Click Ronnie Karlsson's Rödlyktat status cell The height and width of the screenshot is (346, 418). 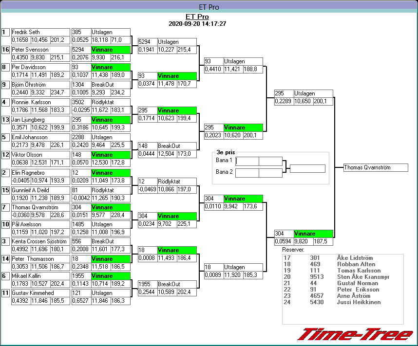(x=110, y=102)
